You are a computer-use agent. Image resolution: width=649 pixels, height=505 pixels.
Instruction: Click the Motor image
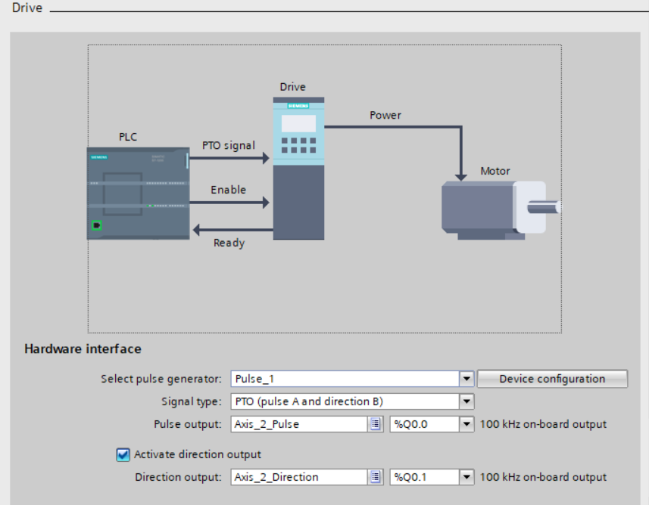pyautogui.click(x=501, y=210)
